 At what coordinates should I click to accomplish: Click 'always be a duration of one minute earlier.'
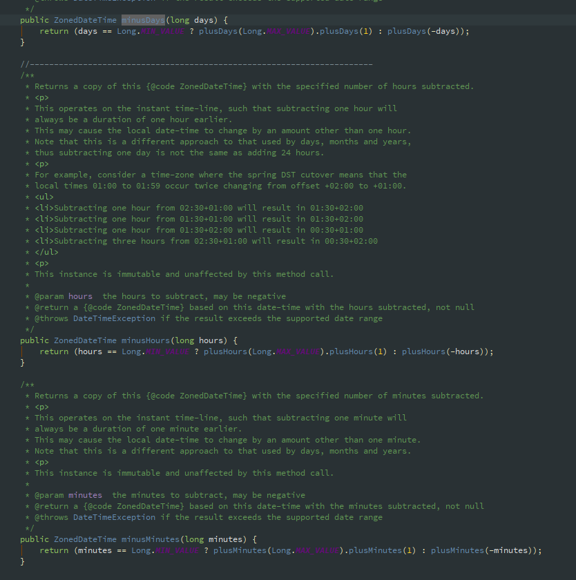coord(138,429)
